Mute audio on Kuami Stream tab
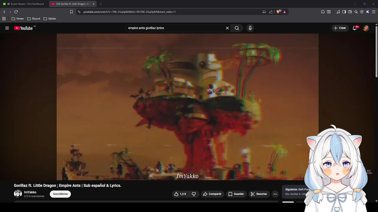The height and width of the screenshot is (212, 378). (x=8, y=4)
